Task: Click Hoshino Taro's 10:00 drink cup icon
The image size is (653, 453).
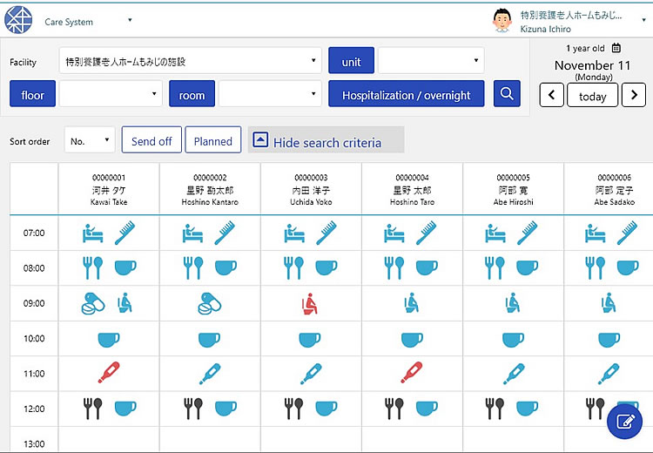Action: point(412,339)
